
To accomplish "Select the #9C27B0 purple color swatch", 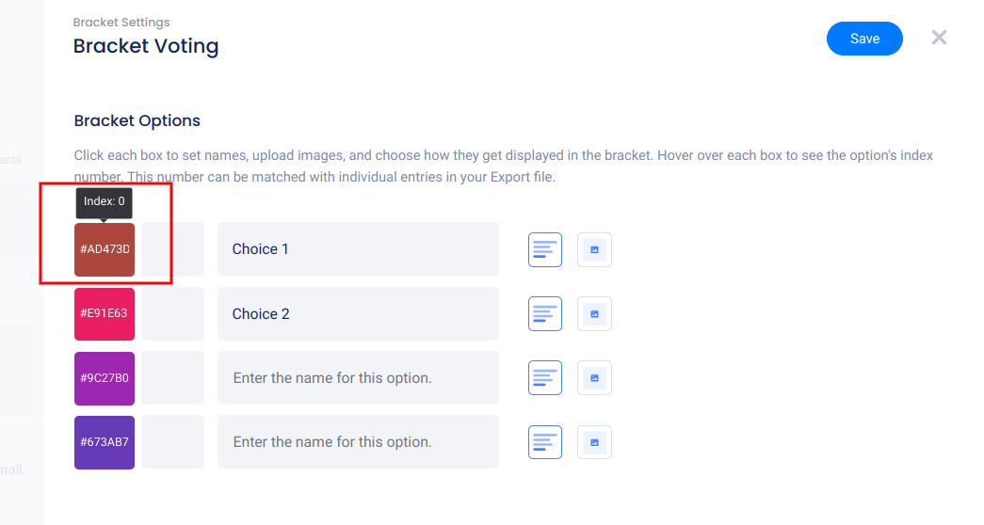I will tap(105, 378).
